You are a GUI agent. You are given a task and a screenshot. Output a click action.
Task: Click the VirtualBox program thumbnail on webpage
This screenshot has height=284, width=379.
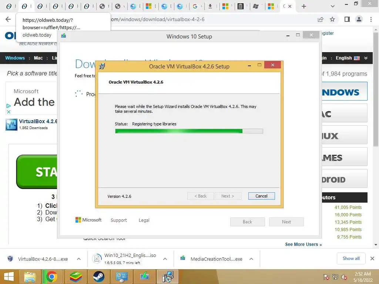point(11,125)
